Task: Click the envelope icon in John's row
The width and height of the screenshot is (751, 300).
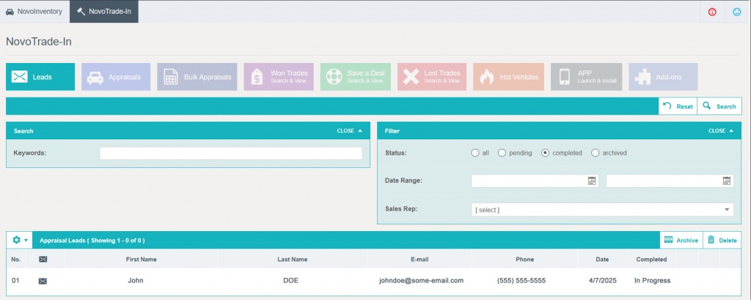Action: (43, 281)
